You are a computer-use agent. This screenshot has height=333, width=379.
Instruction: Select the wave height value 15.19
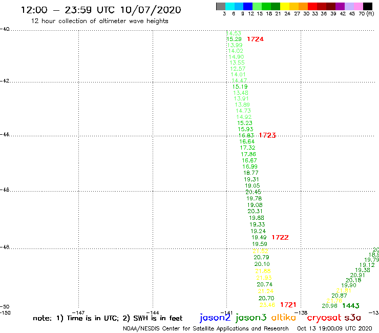pos(240,87)
